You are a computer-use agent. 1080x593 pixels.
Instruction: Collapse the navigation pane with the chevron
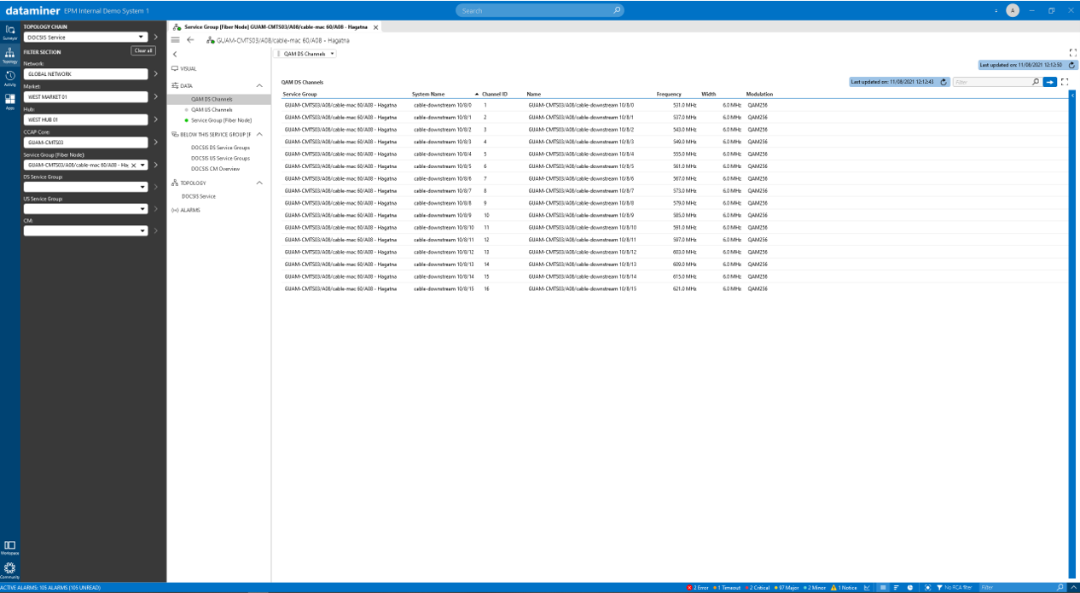(x=175, y=54)
